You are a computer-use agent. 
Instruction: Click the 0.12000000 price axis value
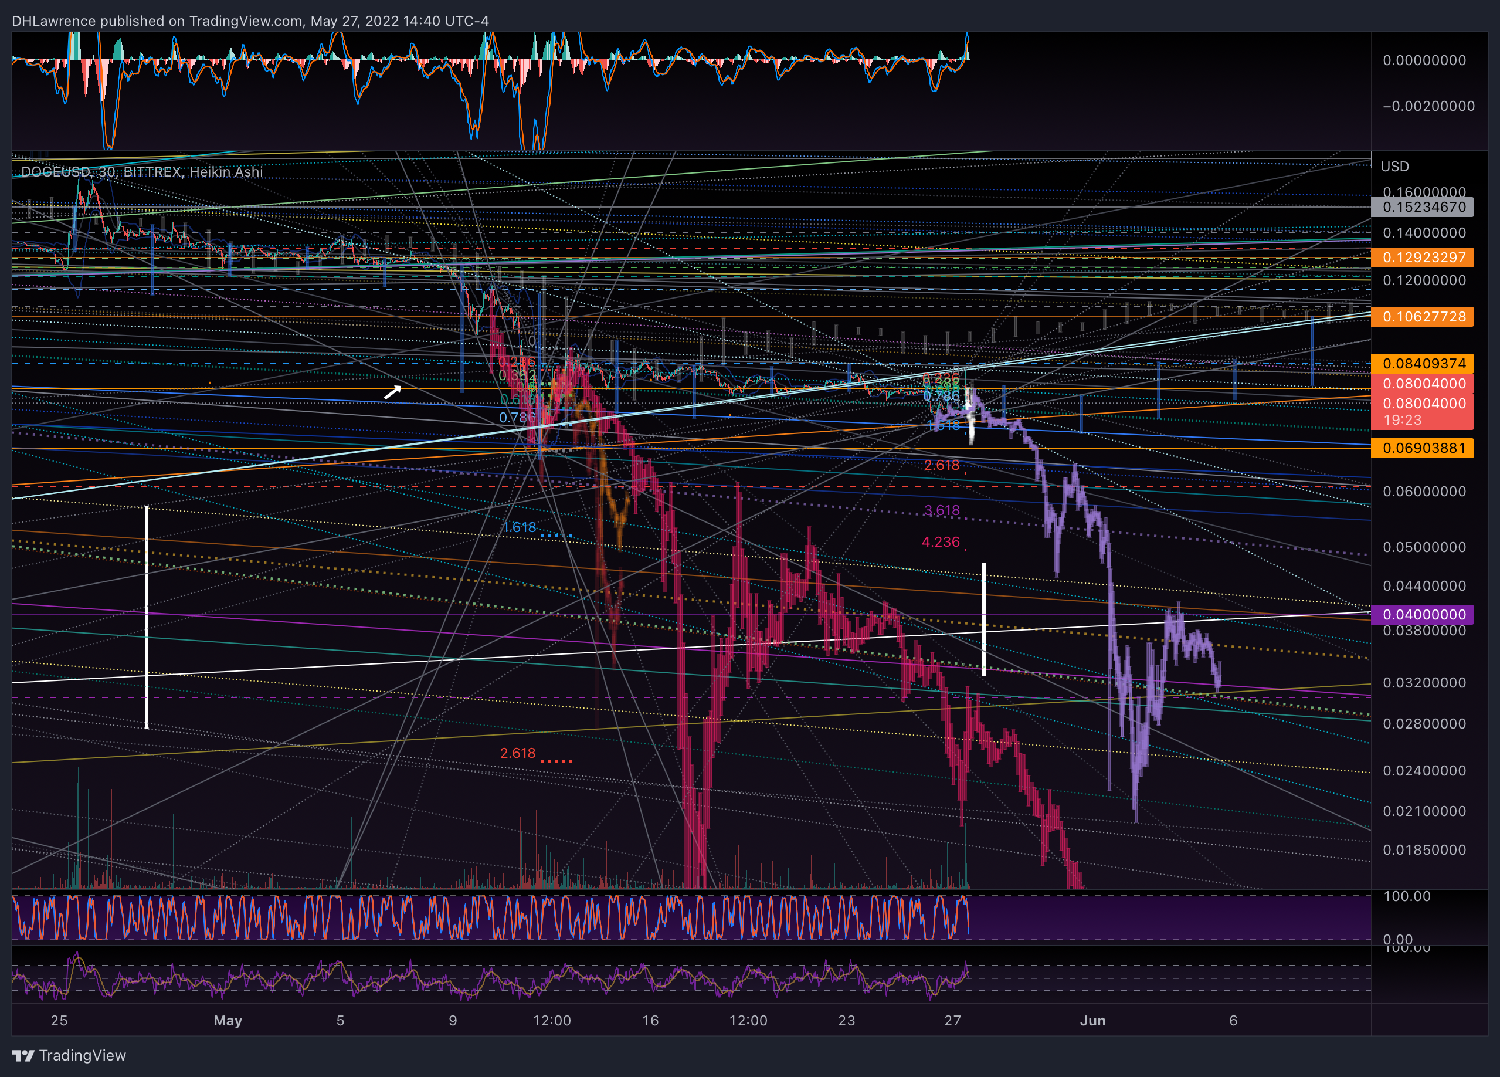pos(1424,280)
